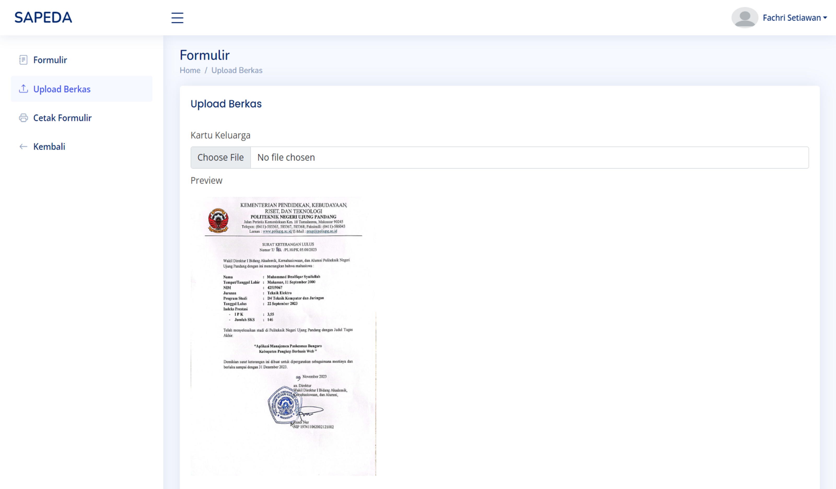
Task: Go to Cetak Formulir page
Action: click(x=62, y=118)
